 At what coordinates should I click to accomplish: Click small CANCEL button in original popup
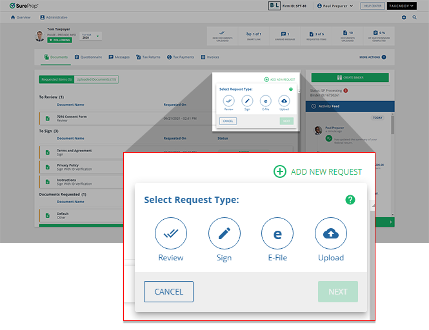(228, 121)
